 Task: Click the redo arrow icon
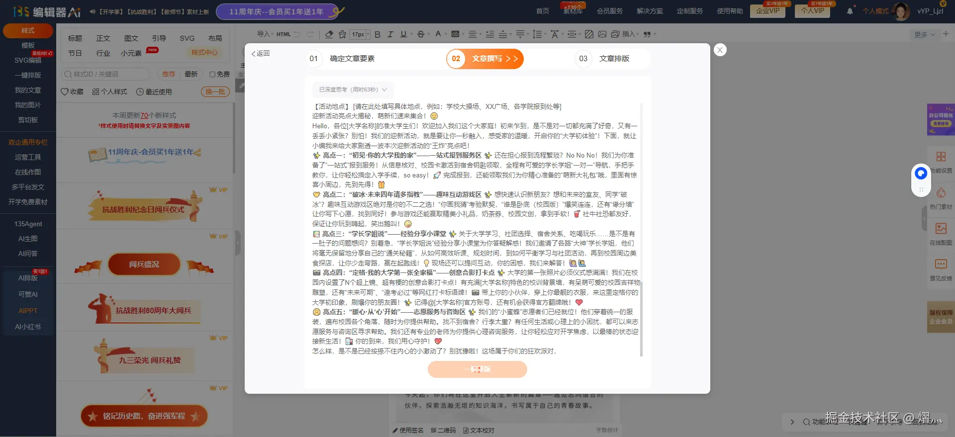310,34
